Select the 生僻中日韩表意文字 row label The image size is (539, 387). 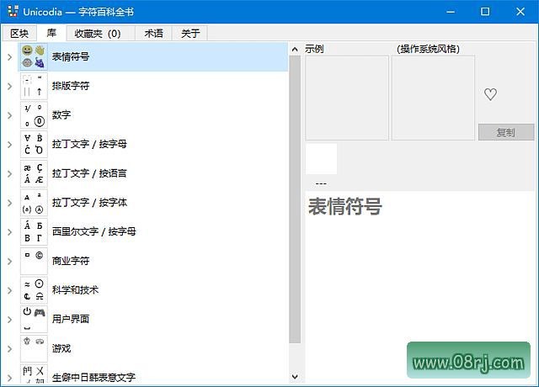click(x=93, y=378)
